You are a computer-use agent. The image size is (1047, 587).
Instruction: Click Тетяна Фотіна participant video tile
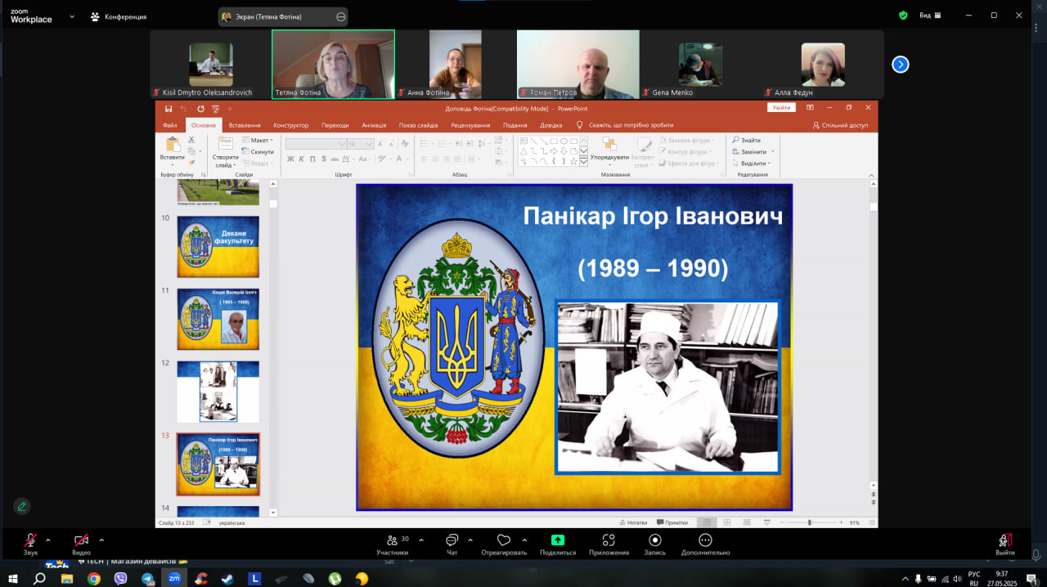[x=333, y=65]
